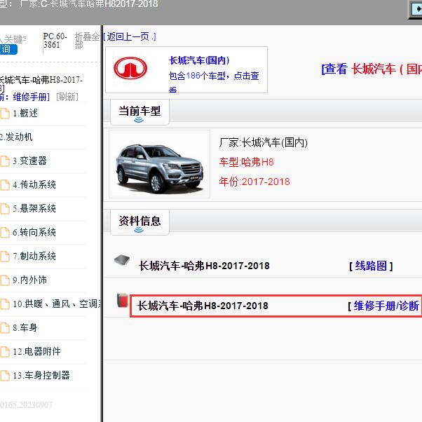Select 6.转向系统 chapter
The height and width of the screenshot is (422, 422).
[x=34, y=233]
